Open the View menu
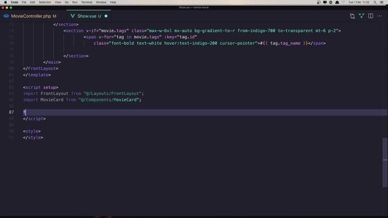The image size is (388, 218). (58, 2)
